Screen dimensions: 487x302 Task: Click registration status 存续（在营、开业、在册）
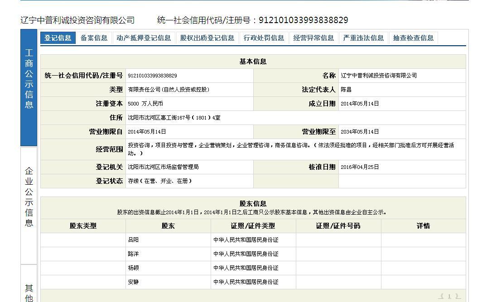(159, 181)
